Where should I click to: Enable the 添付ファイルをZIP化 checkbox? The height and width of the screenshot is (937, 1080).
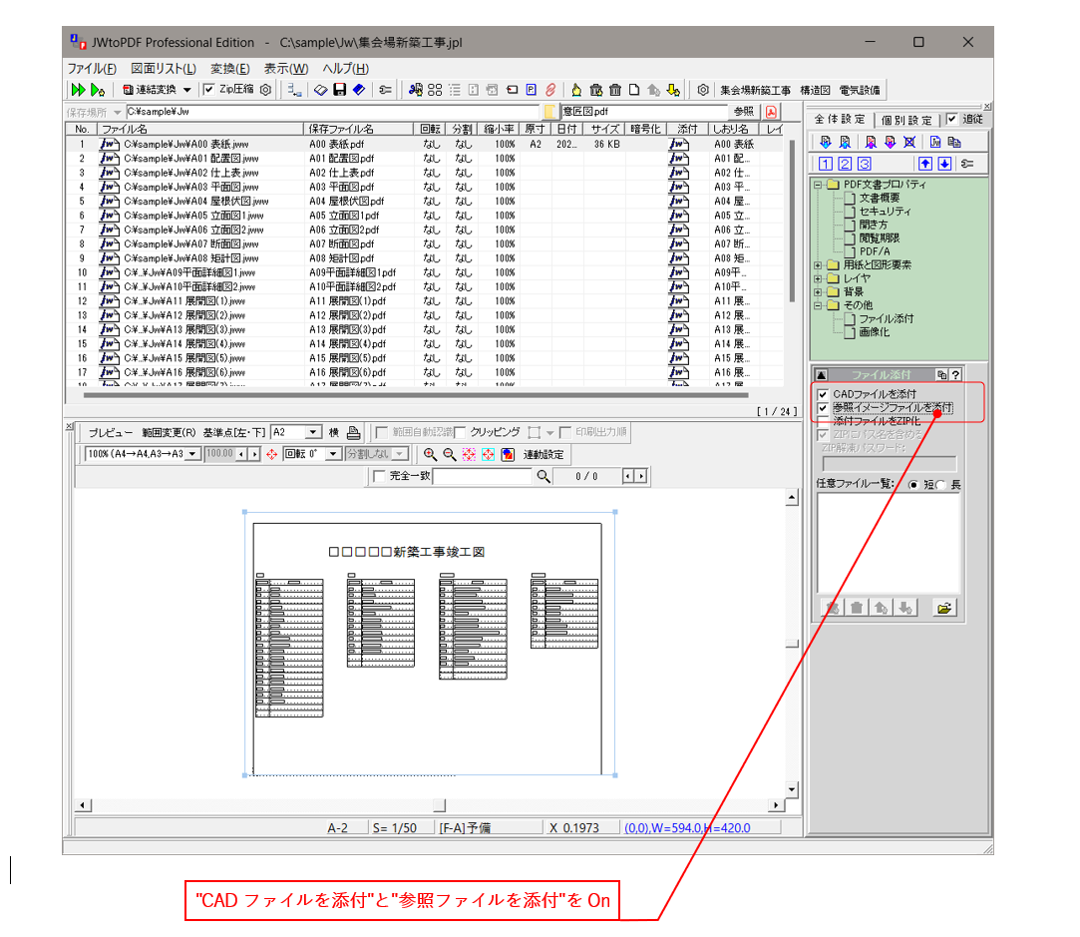point(822,421)
